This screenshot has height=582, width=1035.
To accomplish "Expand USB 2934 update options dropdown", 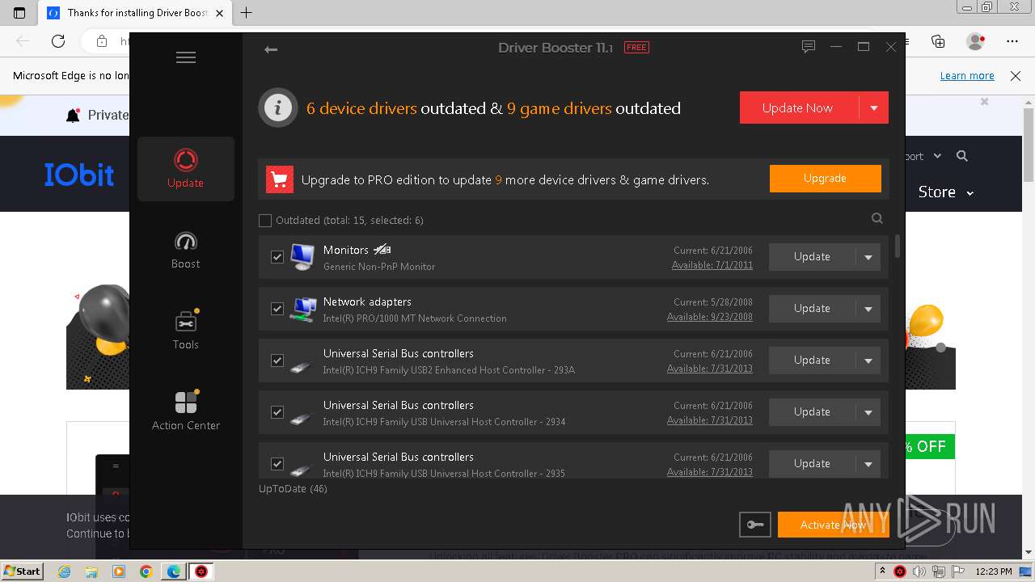I will click(x=868, y=412).
